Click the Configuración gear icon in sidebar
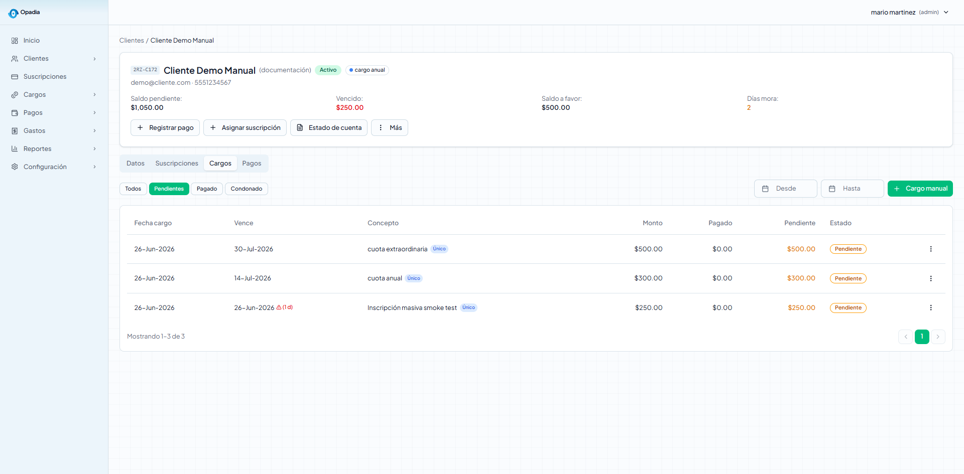 (15, 167)
